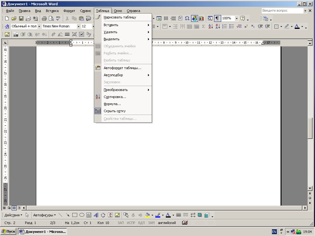315x236 pixels.
Task: Click the Insert Picture icon on picture toolbar
Action: pos(7,34)
